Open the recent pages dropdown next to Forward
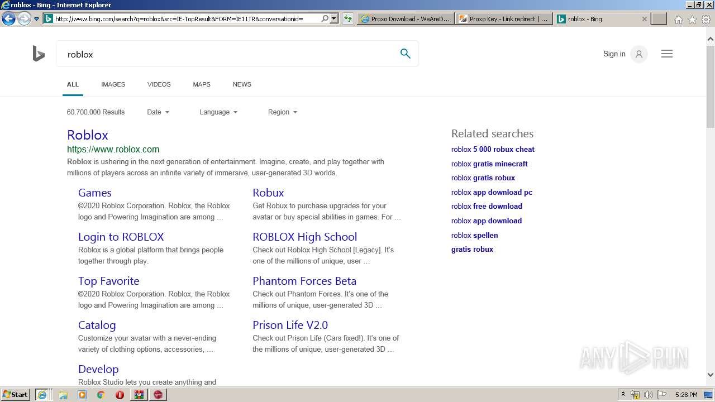 (36, 19)
